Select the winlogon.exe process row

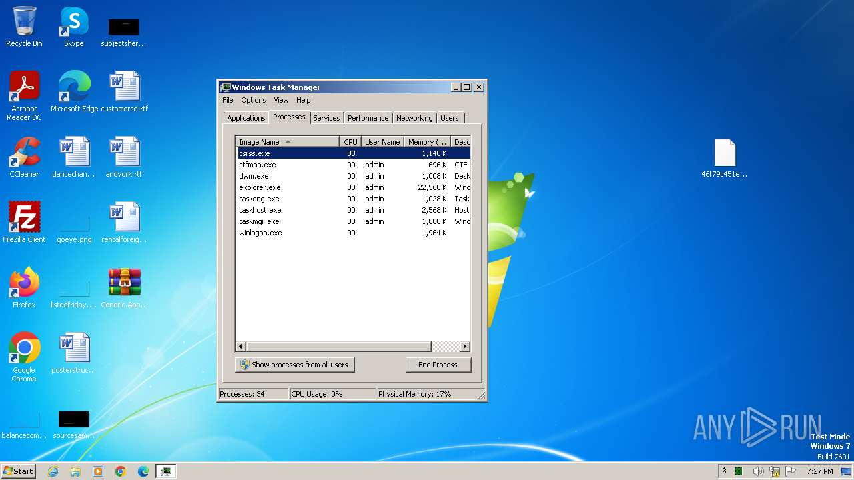coord(353,233)
